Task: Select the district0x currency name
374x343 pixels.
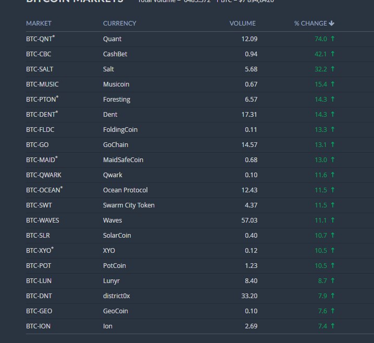Action: [x=116, y=296]
